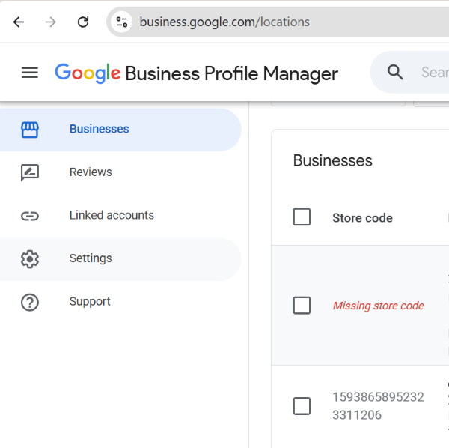Go back with the browser back arrow
Viewport: 449px width, 448px height.
click(19, 22)
